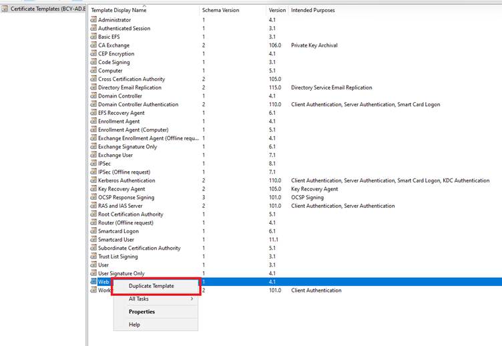Click the Enrollment Agent (Computer) icon
The height and width of the screenshot is (346, 502).
[93, 130]
